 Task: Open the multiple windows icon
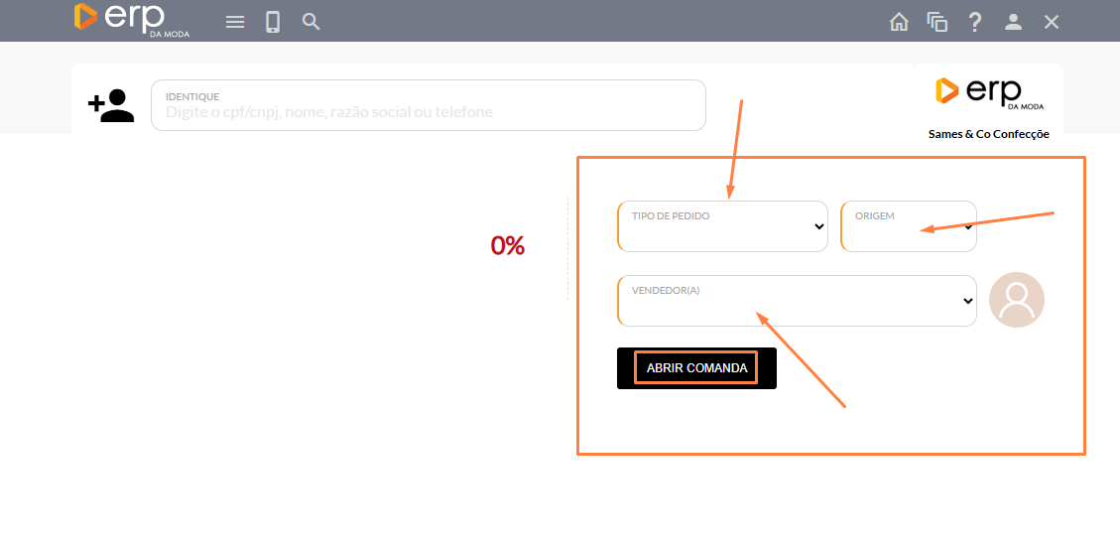pos(937,22)
